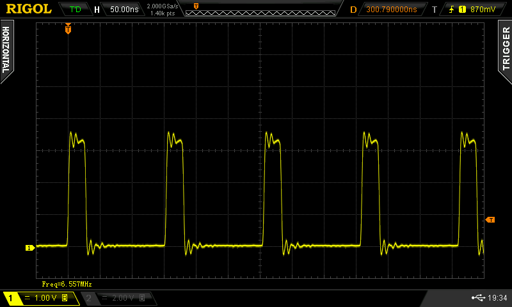Viewport: 512px width, 307px height.
Task: Click the USB connection icon
Action: tap(477, 298)
